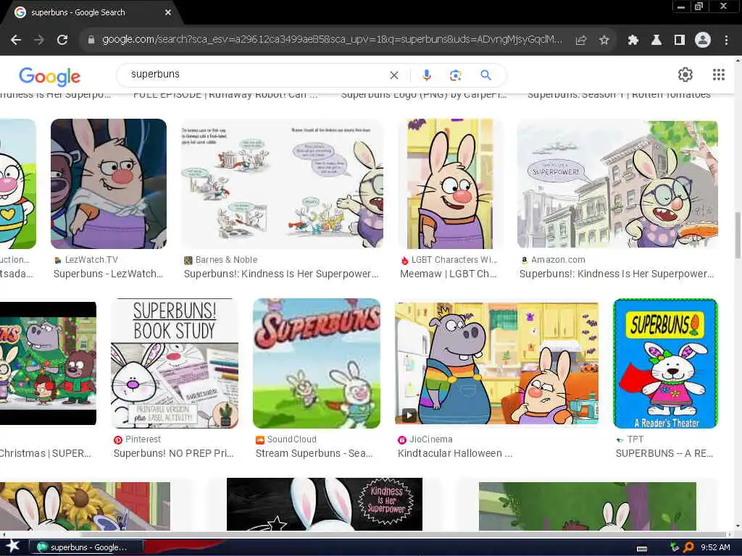Open the Meemaw LGBT Characters image
Image resolution: width=742 pixels, height=556 pixels.
[x=449, y=183]
